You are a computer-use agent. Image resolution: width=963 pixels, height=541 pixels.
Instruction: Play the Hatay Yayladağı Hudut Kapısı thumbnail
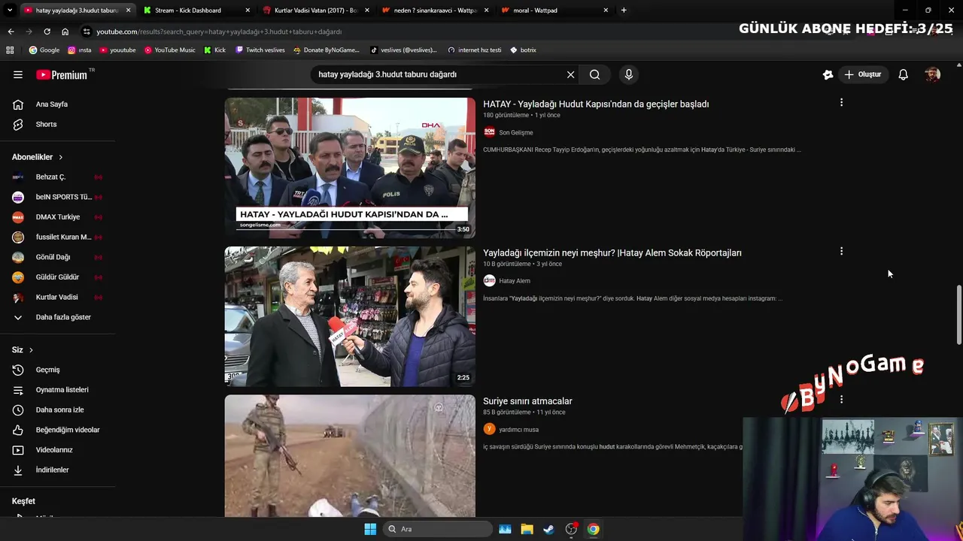coord(350,168)
